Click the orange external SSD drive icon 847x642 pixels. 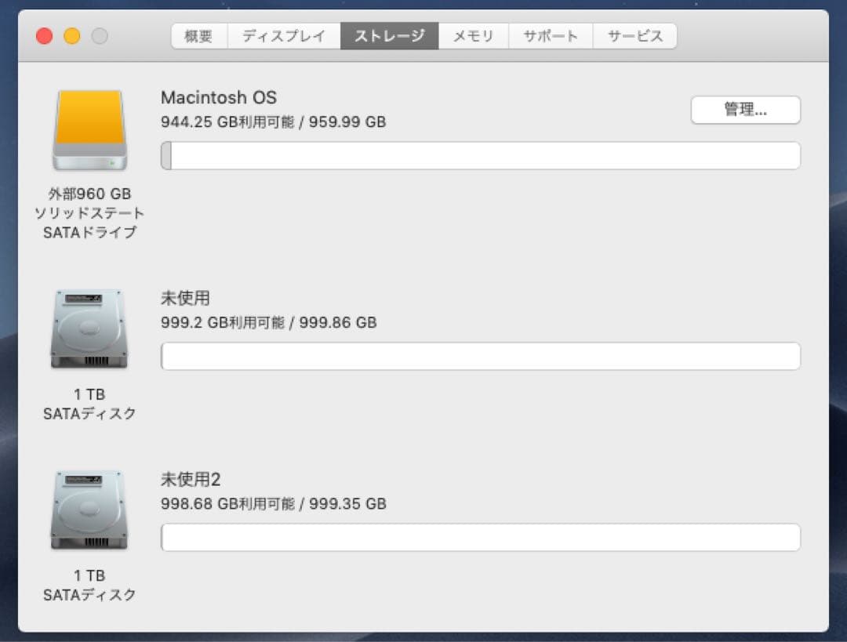coord(89,129)
